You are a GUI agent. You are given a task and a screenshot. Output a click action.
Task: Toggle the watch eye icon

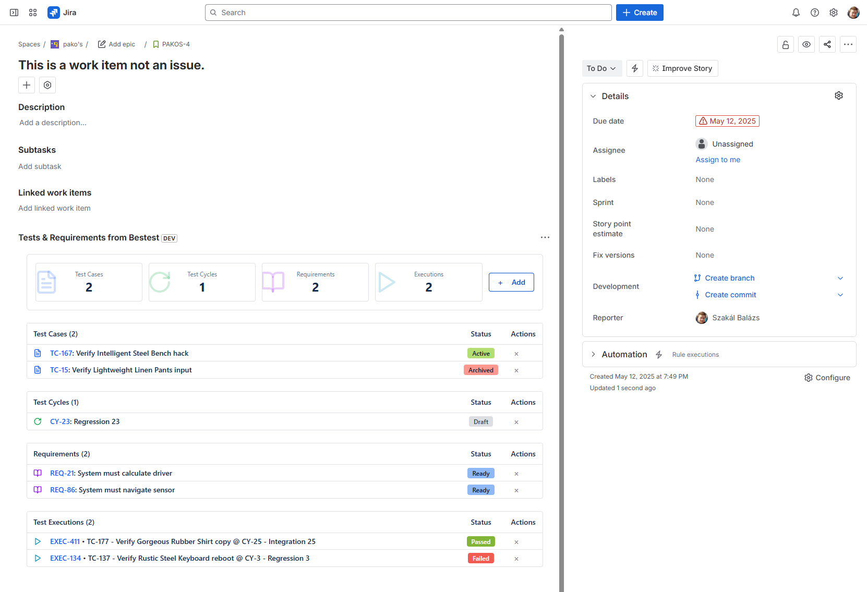coord(806,44)
